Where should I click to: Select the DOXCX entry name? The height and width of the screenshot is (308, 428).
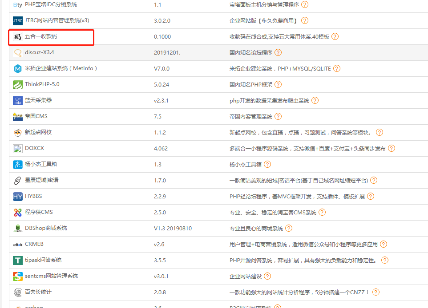[34, 148]
